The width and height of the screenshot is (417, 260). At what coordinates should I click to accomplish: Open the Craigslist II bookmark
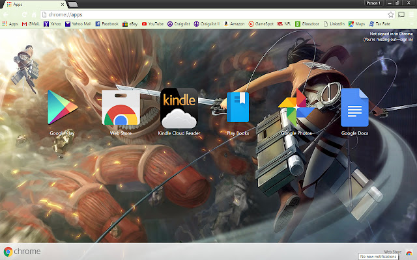click(207, 24)
